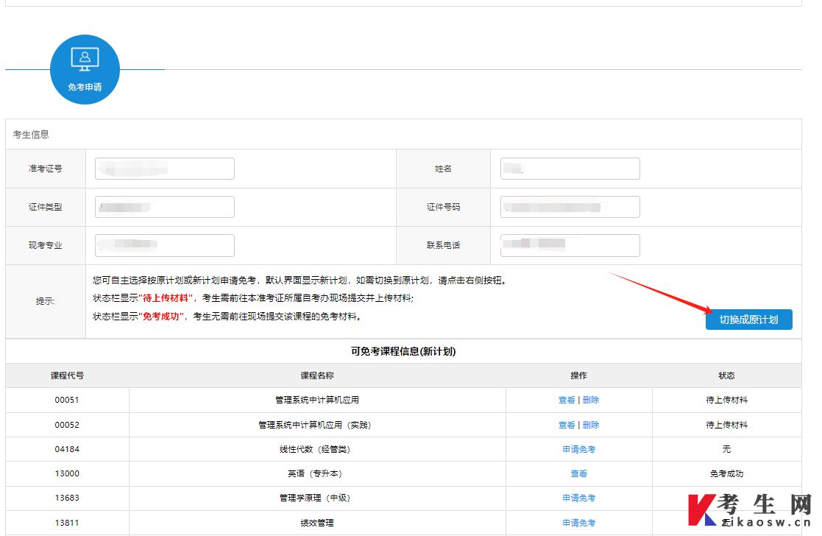Click 申请免考 for 管理学原理 (中级)
The image size is (822, 536).
(x=578, y=498)
